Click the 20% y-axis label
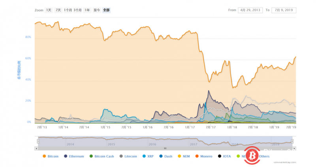Image resolution: width=316 pixels, height=167 pixels. click(28, 101)
